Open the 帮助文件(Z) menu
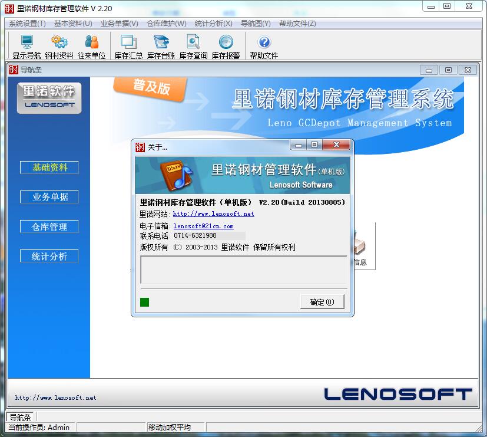This screenshot has height=437, width=487. tap(297, 24)
